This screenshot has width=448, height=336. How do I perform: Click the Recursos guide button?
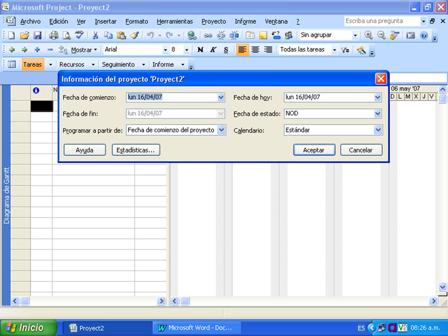pyautogui.click(x=72, y=64)
